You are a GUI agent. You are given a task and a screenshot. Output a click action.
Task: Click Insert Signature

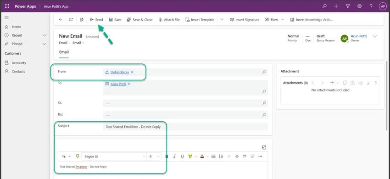[x=245, y=20]
